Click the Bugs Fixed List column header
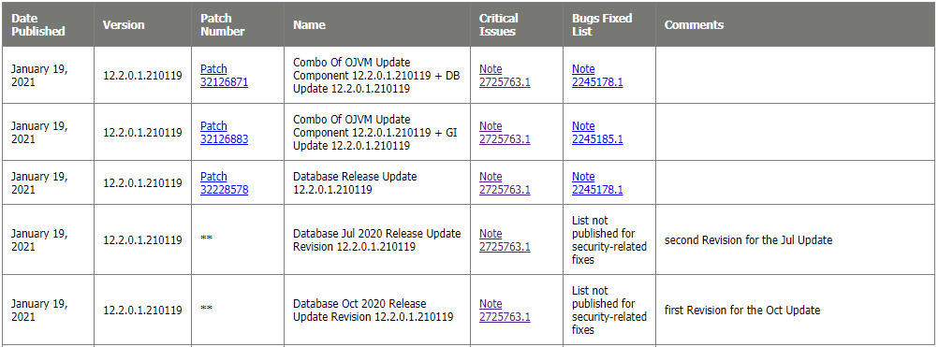 coord(602,25)
